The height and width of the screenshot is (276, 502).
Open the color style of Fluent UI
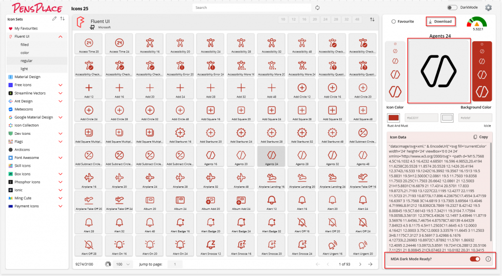(x=25, y=53)
